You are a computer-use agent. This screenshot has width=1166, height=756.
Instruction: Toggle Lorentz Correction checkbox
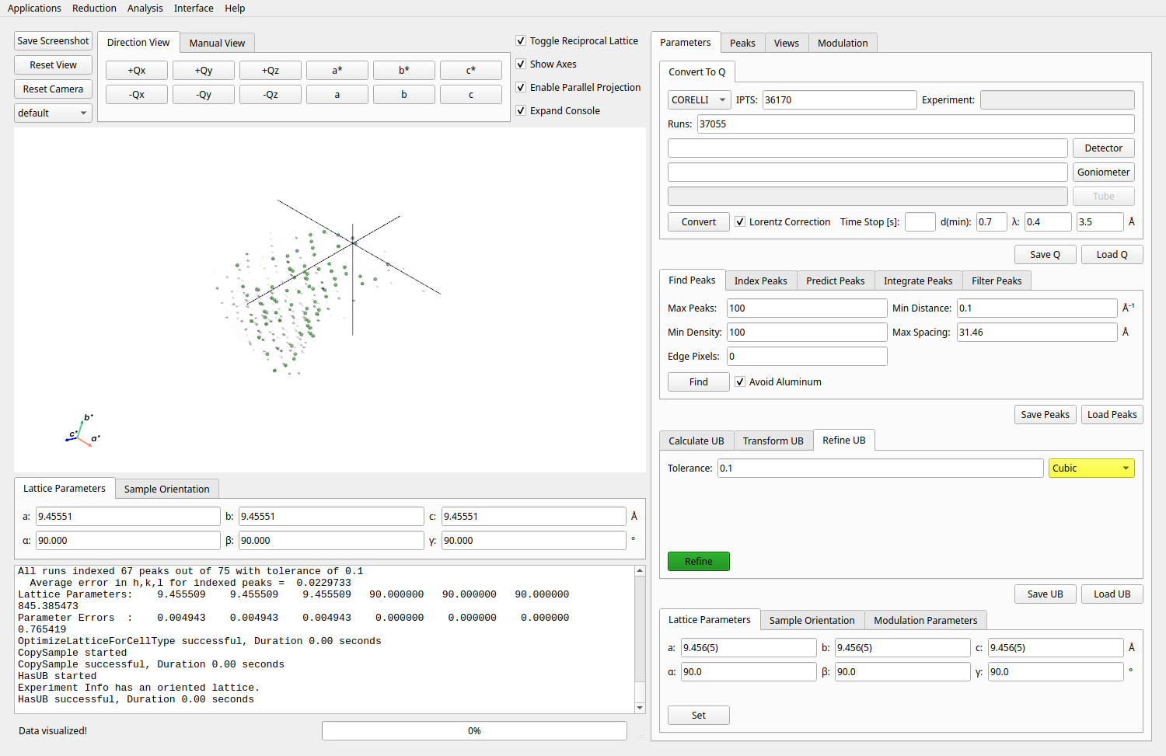coord(740,221)
